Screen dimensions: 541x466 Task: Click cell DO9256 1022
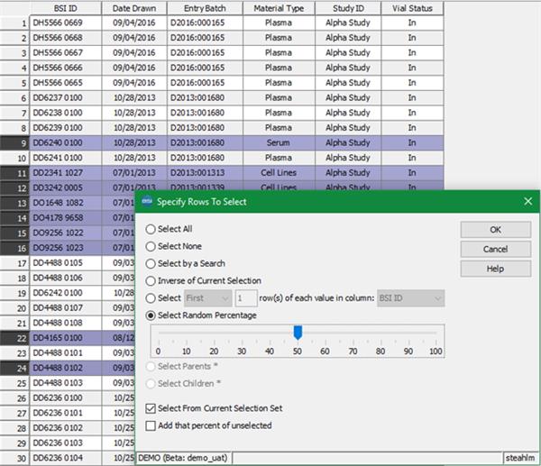pos(66,233)
